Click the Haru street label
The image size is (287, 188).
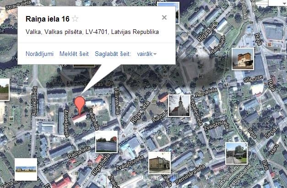[274, 149]
